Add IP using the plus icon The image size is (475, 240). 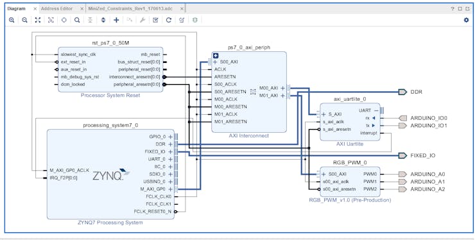coord(116,20)
